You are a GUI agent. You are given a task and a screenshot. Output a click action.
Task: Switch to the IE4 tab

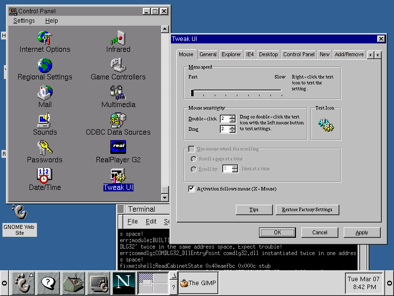click(x=250, y=55)
